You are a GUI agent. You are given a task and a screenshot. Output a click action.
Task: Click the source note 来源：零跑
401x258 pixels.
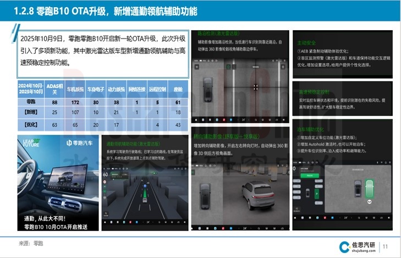[x=31, y=244]
